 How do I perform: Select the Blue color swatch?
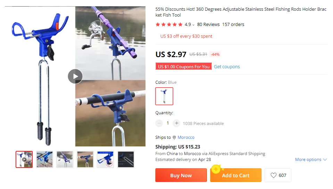point(164,96)
